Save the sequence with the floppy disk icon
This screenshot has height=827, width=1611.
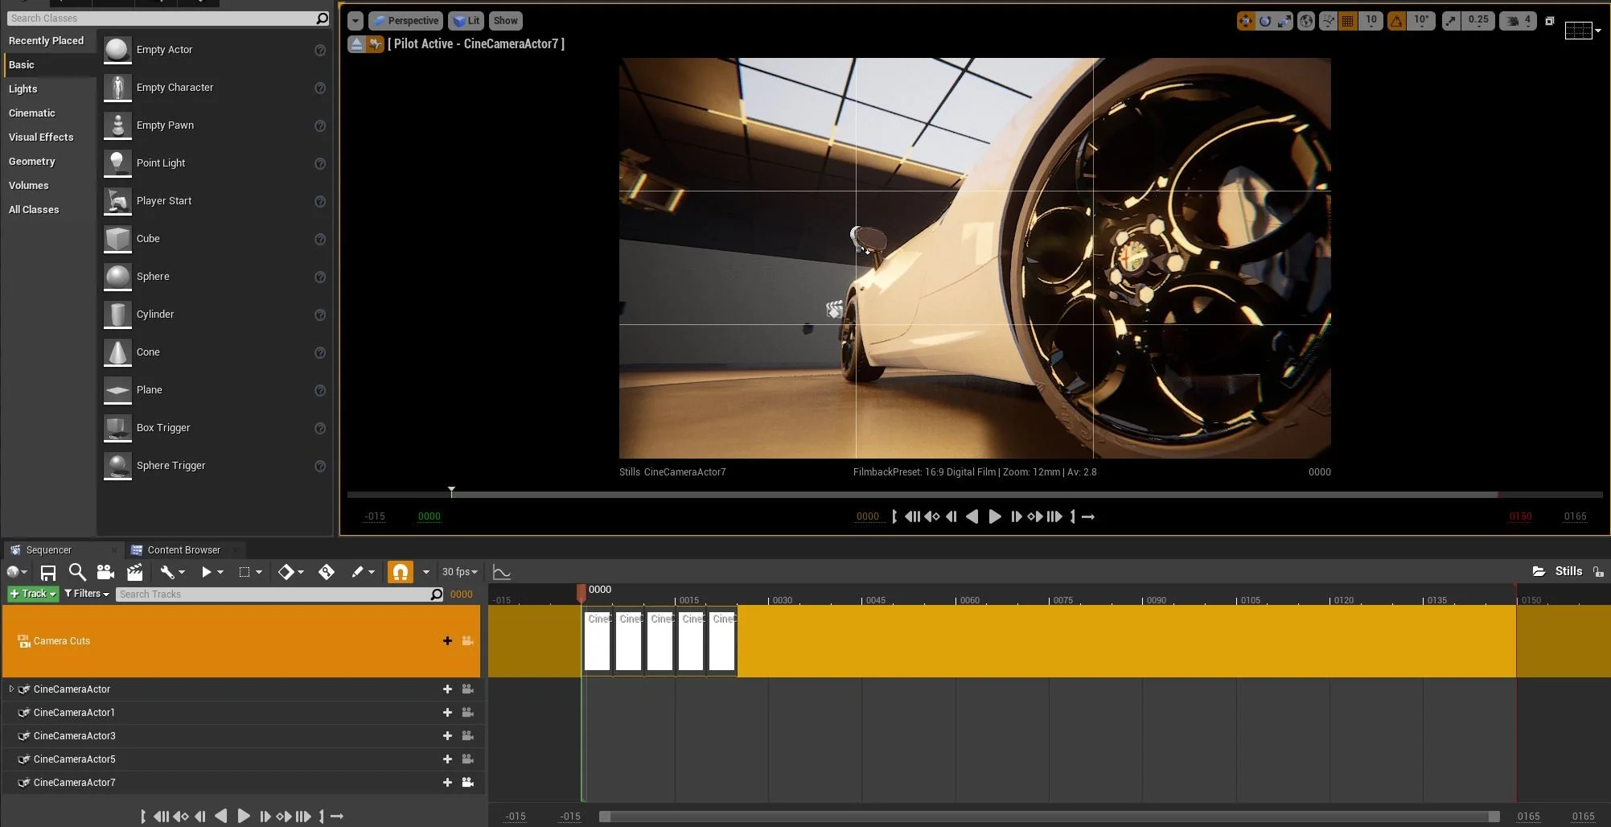[x=48, y=572]
